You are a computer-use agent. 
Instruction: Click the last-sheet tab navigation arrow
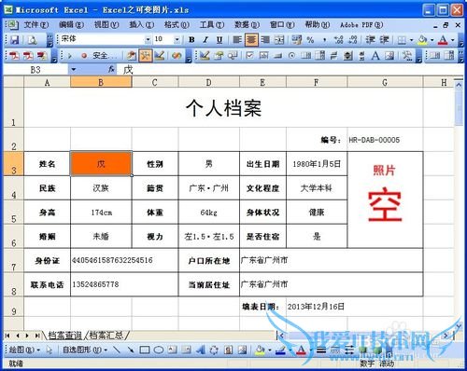coord(36,336)
